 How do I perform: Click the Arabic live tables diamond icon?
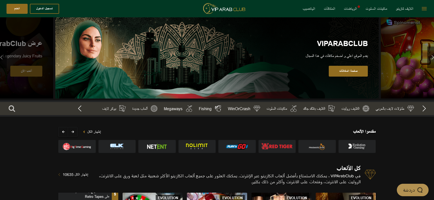(411, 109)
